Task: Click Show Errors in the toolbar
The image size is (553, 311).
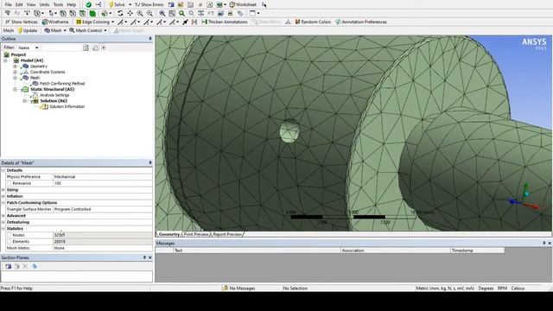Action: tap(149, 4)
